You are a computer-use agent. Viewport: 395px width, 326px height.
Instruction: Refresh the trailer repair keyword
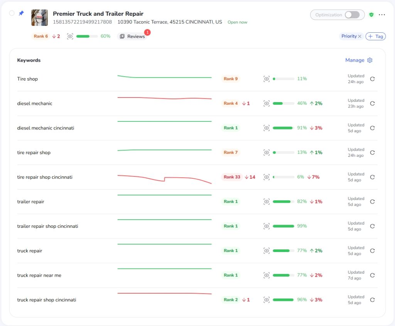point(372,202)
